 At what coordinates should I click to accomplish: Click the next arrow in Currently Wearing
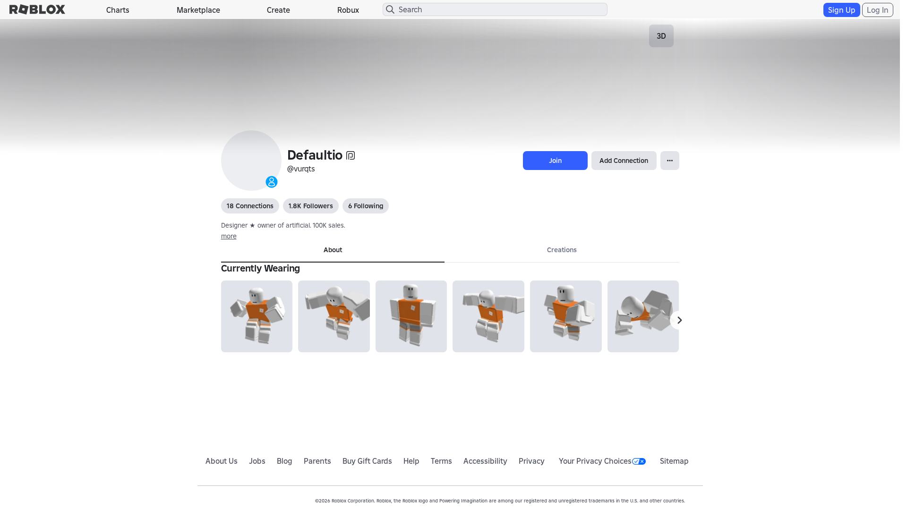click(679, 320)
